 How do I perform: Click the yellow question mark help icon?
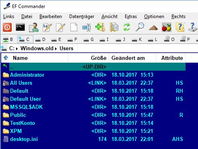(x=180, y=27)
